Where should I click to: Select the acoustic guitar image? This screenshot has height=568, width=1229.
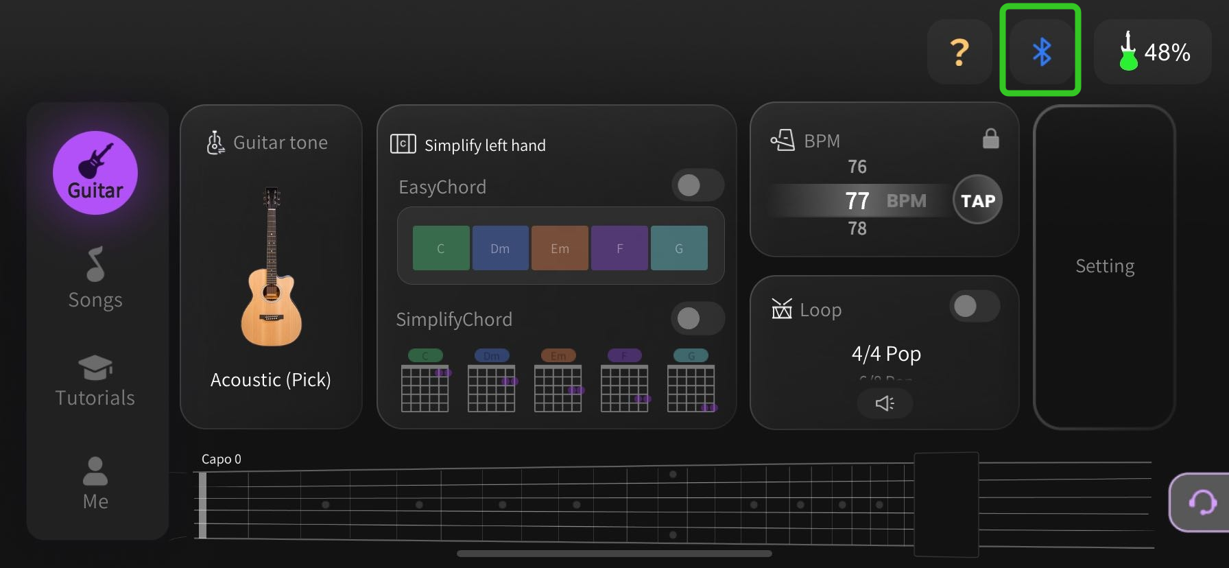tap(272, 266)
